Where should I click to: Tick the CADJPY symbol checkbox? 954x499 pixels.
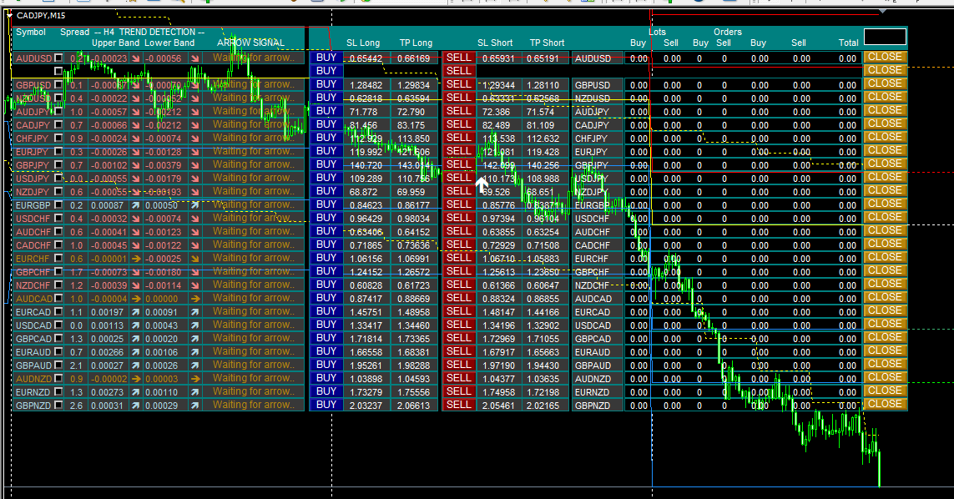click(x=58, y=125)
